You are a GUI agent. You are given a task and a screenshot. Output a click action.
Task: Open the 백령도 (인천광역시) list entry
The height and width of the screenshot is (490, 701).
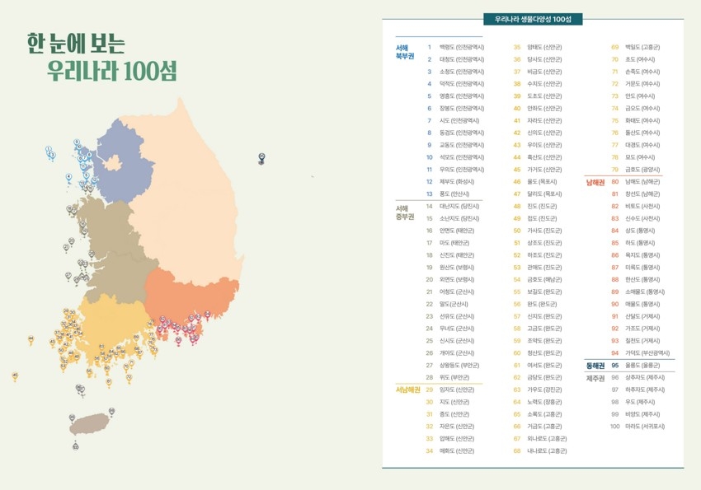pos(461,47)
